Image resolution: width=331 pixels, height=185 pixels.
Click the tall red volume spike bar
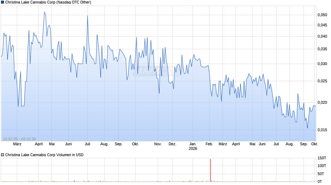211,170
